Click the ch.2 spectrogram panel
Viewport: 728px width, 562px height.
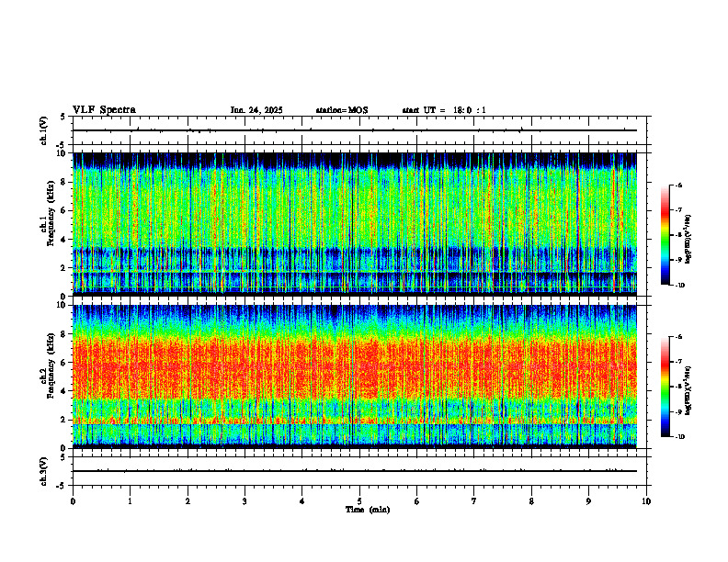354,377
